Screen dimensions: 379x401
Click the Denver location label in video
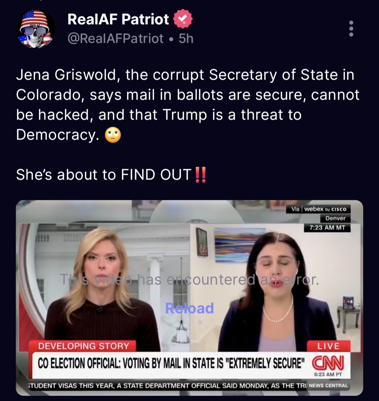tap(335, 219)
